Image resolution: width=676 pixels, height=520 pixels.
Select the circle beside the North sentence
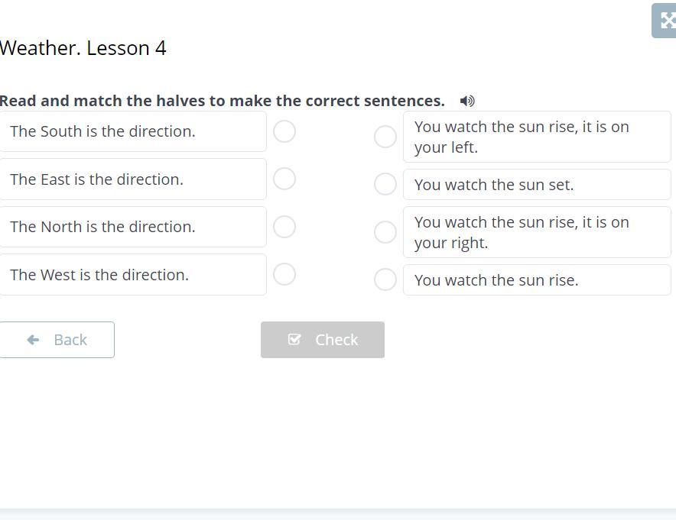pos(284,227)
